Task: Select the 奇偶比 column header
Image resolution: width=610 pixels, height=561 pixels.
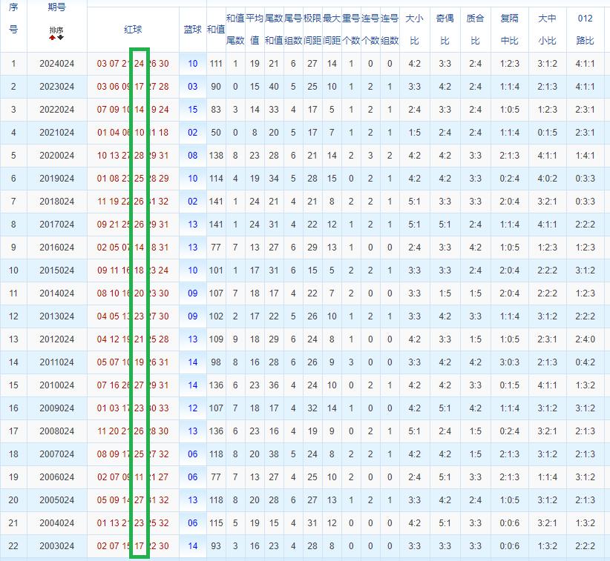Action: [445, 28]
